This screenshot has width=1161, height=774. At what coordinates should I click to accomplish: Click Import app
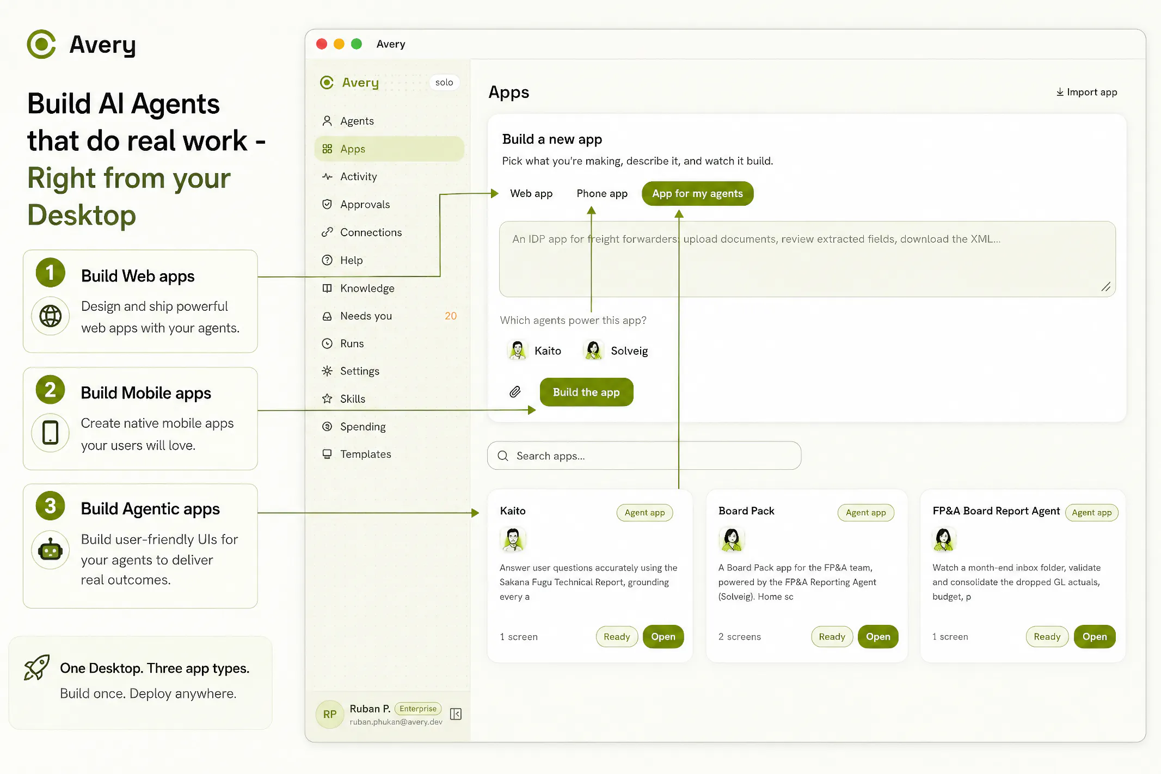point(1086,92)
